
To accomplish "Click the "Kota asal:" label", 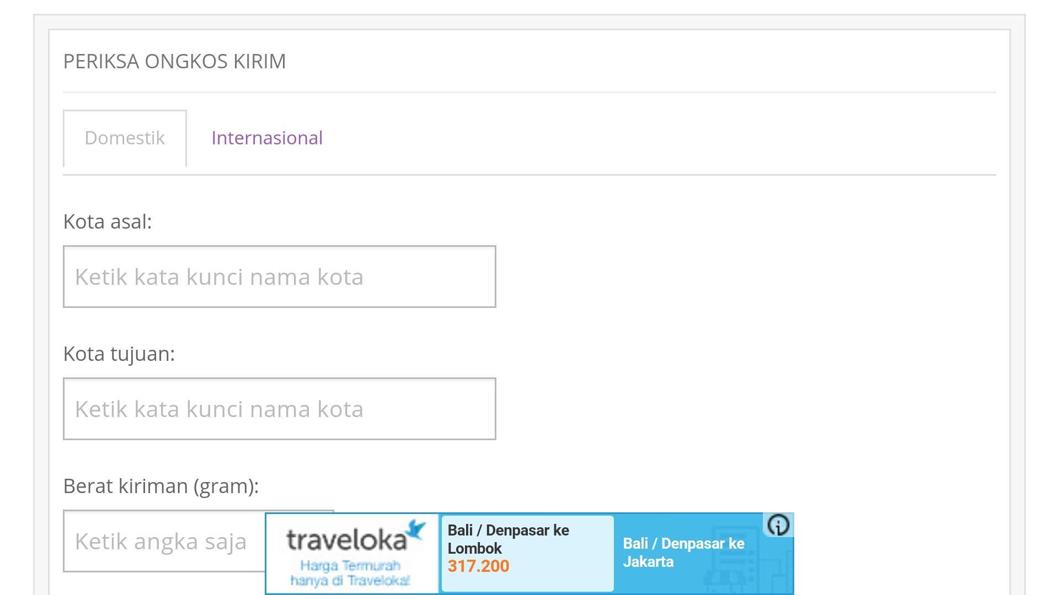I will point(108,221).
